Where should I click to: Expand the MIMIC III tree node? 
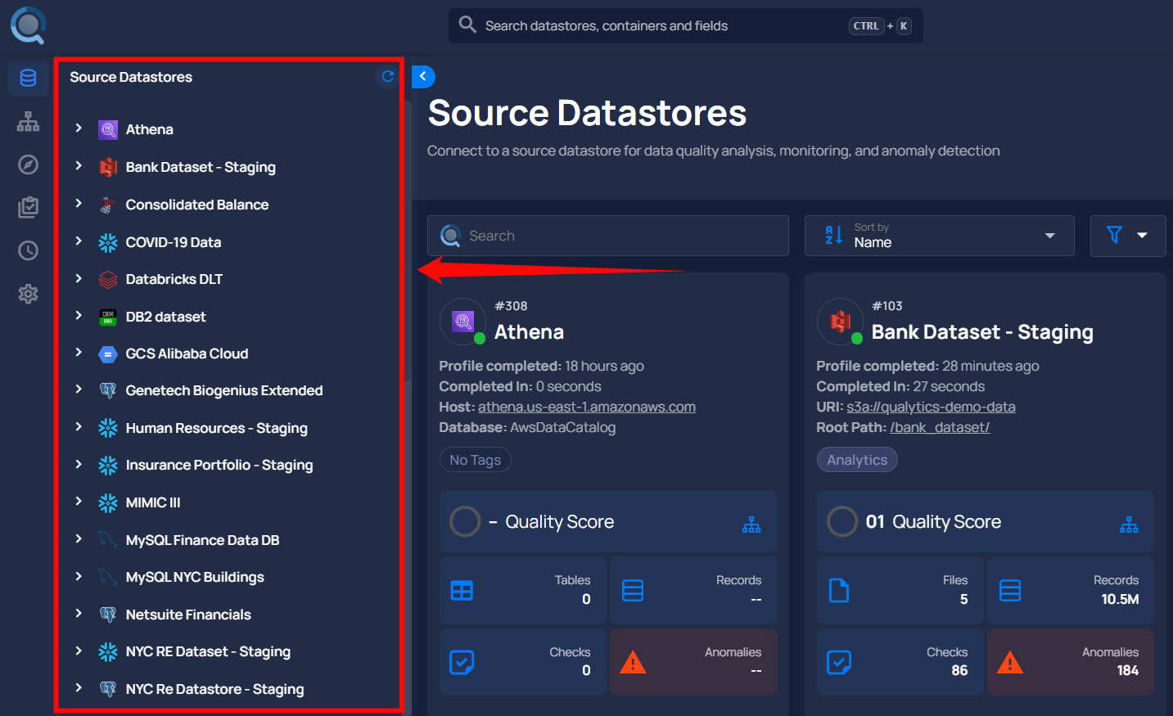79,501
